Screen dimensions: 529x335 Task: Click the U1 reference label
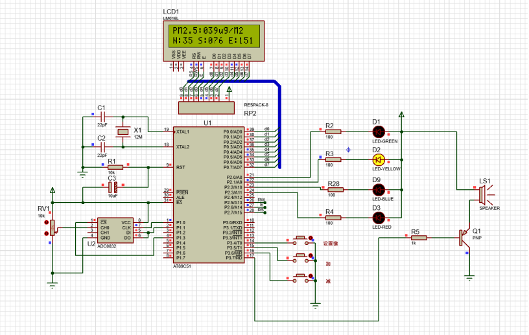point(207,123)
